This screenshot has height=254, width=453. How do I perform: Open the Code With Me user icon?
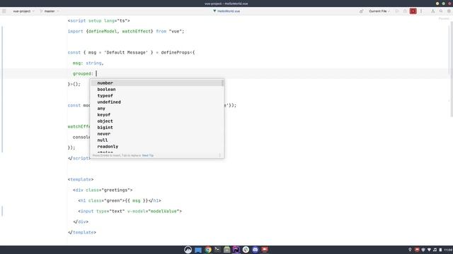[x=432, y=11]
